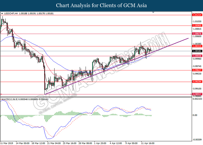Viewport: 203px width, 145px height.
Task: Click the 11 Mar 2019 date label
Action: [x=8, y=143]
